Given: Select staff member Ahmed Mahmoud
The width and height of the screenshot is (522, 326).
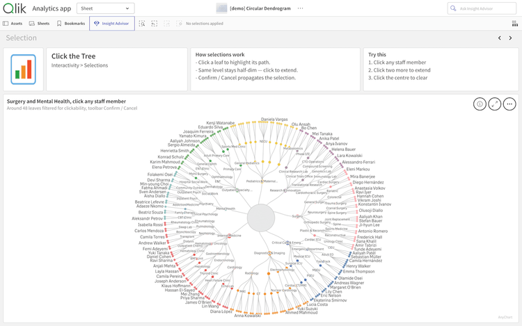Looking at the screenshot, I should pyautogui.click(x=301, y=312).
